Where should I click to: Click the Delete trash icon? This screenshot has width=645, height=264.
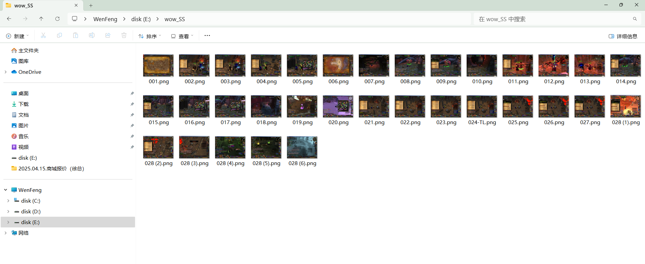(124, 36)
